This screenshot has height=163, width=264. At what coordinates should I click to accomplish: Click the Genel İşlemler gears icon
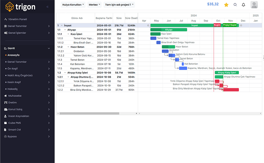(x=6, y=33)
